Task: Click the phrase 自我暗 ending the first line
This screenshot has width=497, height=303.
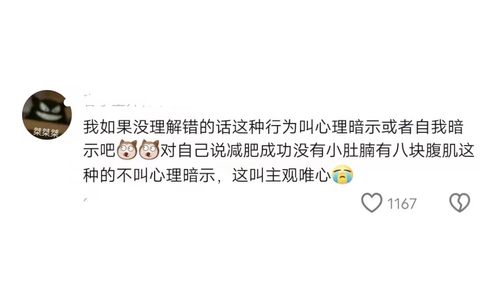Action: click(x=439, y=127)
